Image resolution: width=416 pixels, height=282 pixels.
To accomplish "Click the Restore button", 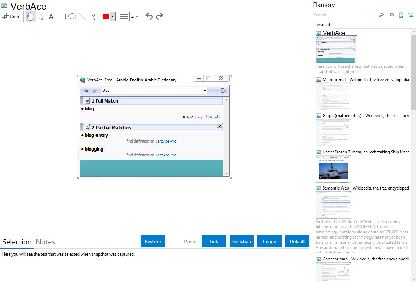I will (x=153, y=241).
